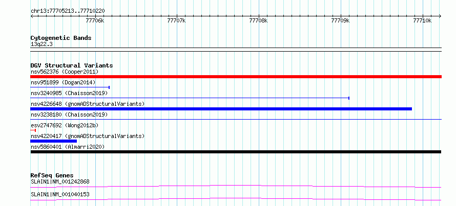Screen dimensions: 456x206
Task: Click the 77707k ruler label
Action: point(177,20)
